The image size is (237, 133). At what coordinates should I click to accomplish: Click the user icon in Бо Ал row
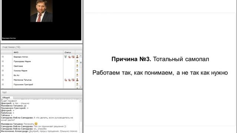click(x=77, y=75)
